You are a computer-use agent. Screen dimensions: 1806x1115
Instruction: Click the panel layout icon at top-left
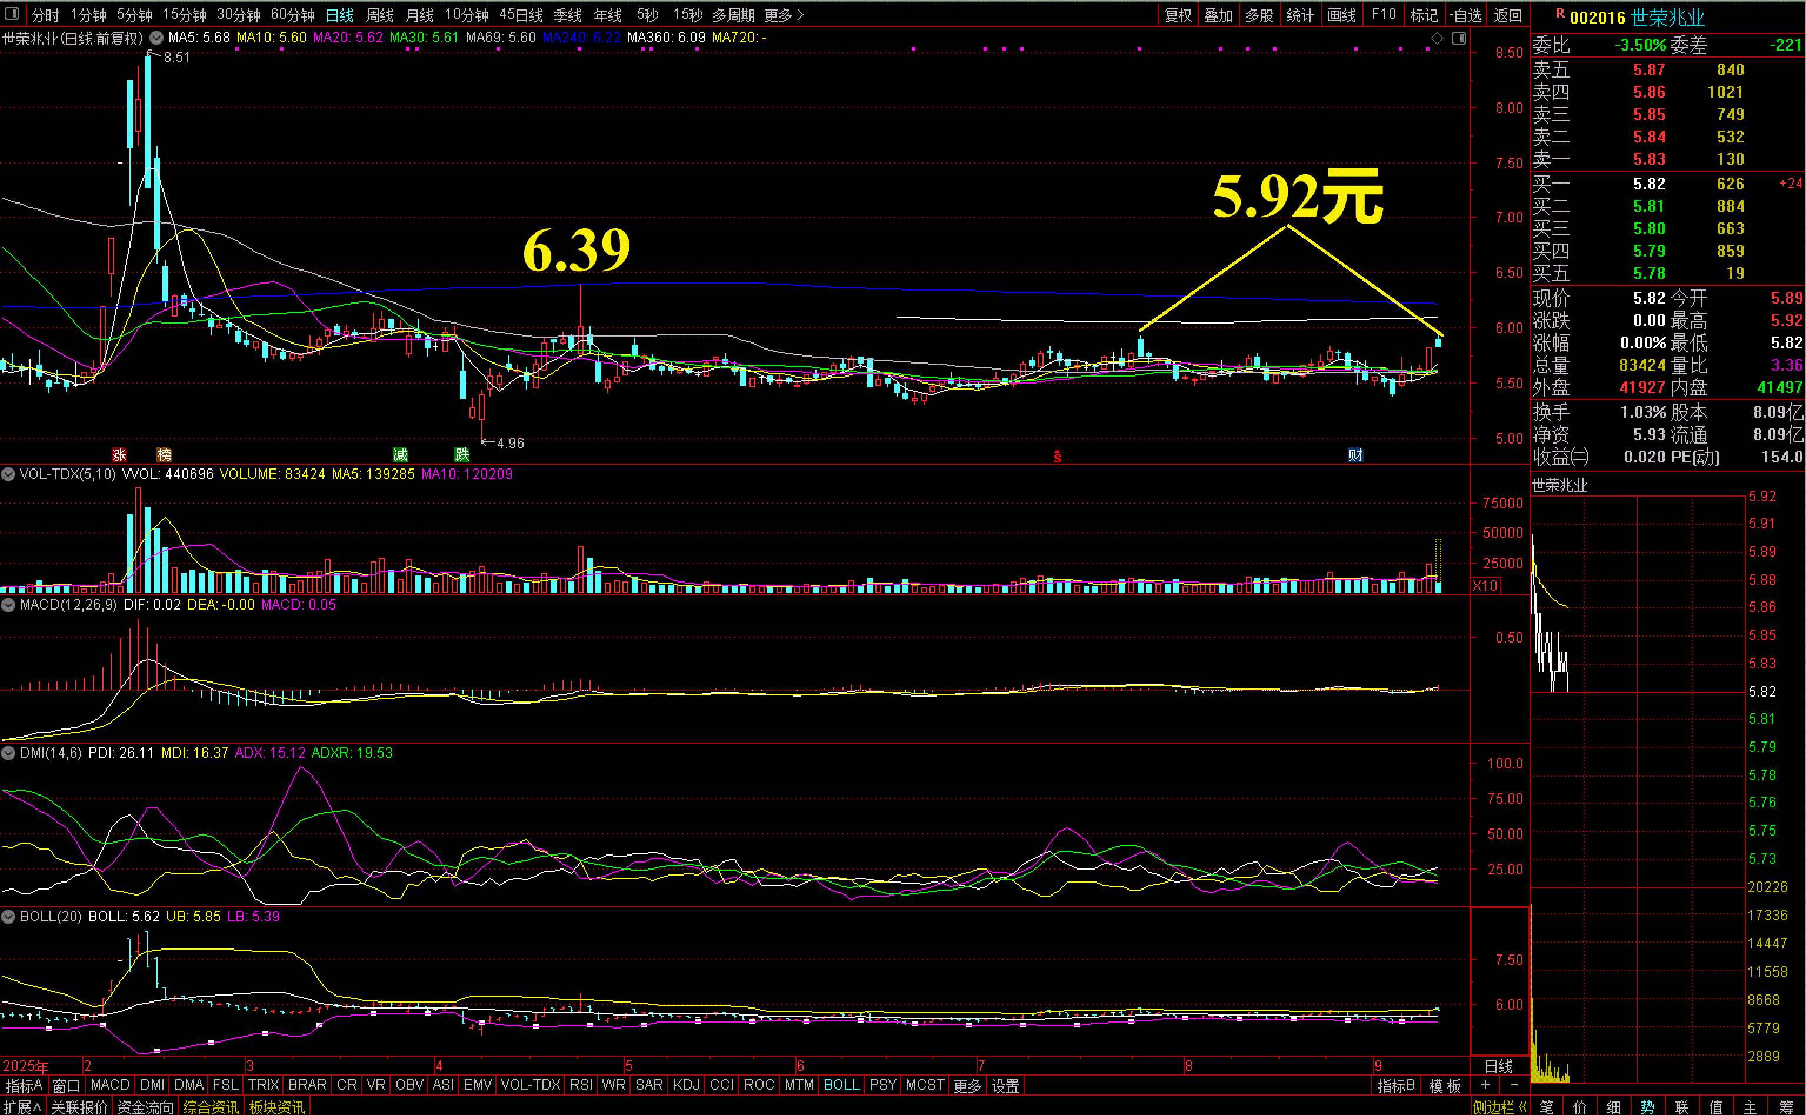coord(12,14)
